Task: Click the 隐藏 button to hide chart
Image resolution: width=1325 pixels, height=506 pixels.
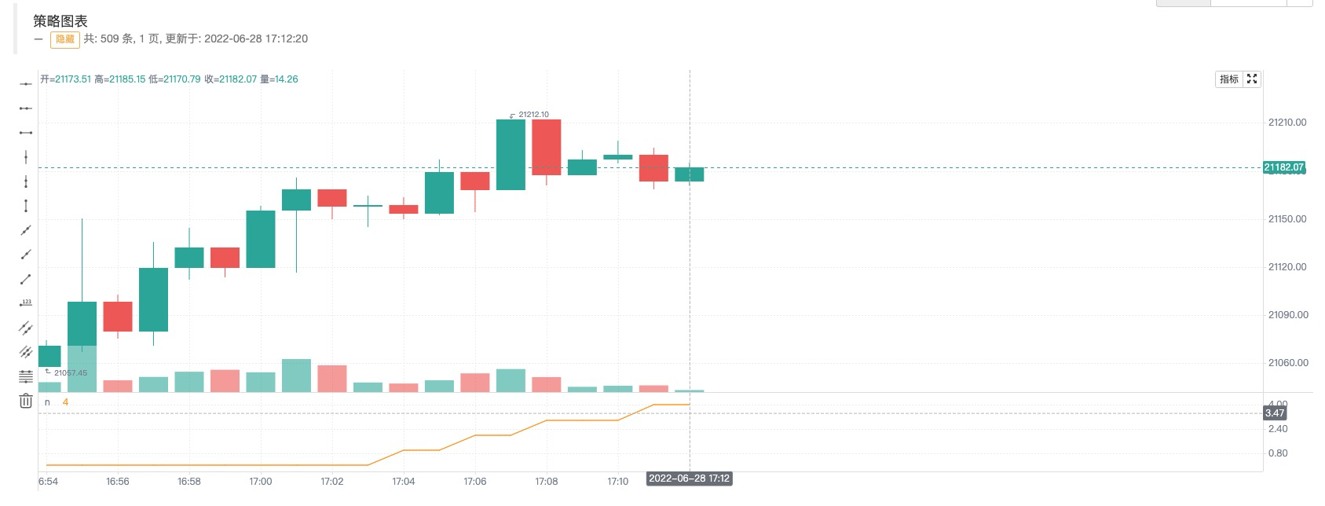Action: coord(64,38)
